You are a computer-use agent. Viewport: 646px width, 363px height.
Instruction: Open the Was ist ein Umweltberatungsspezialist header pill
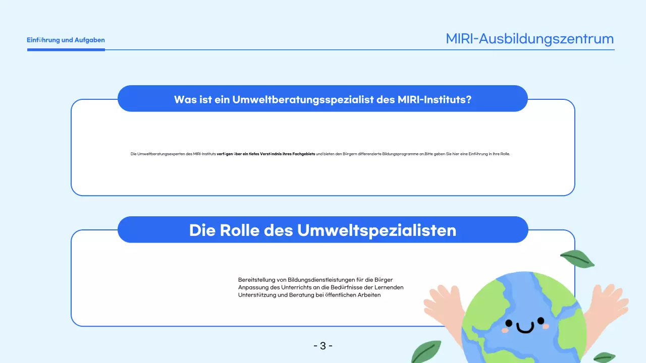pos(322,99)
